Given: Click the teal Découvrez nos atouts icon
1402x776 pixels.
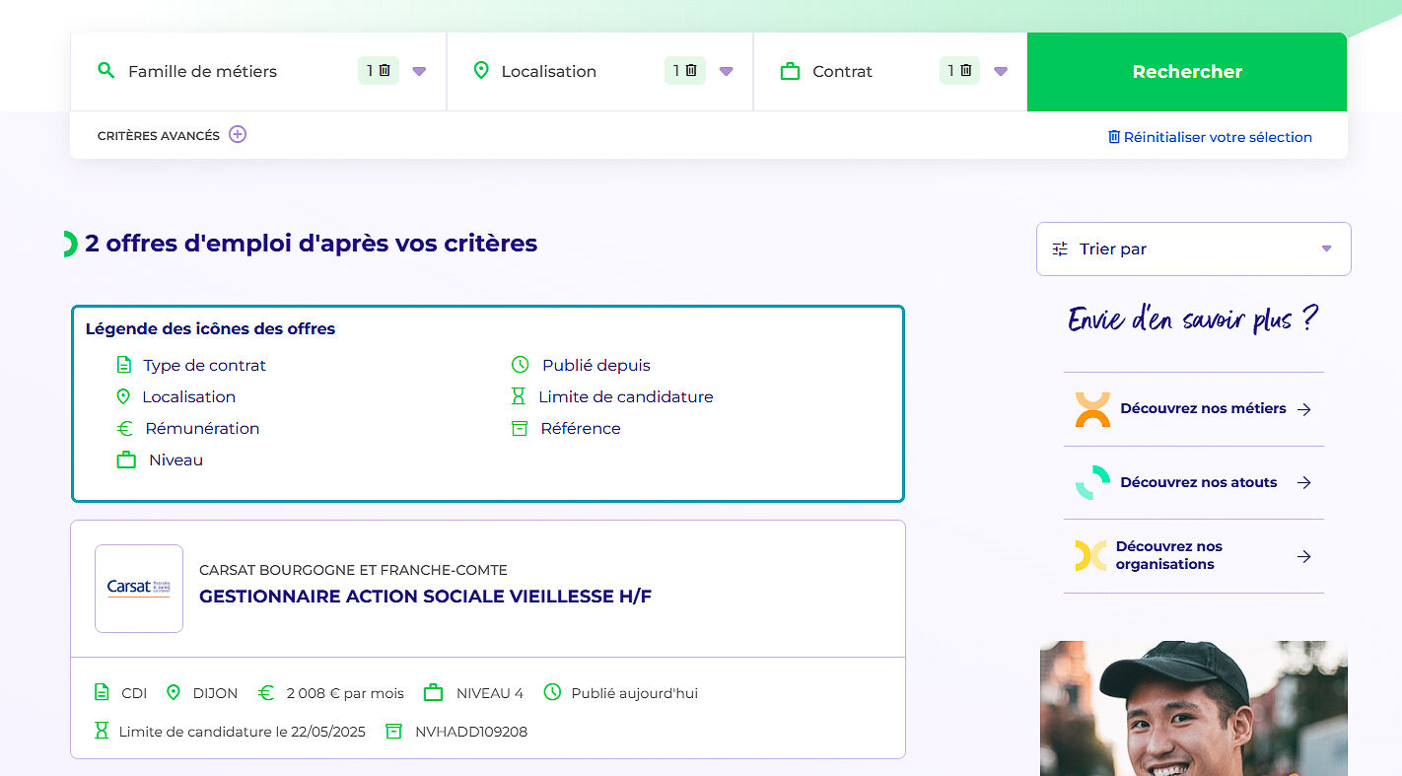Looking at the screenshot, I should pyautogui.click(x=1092, y=482).
